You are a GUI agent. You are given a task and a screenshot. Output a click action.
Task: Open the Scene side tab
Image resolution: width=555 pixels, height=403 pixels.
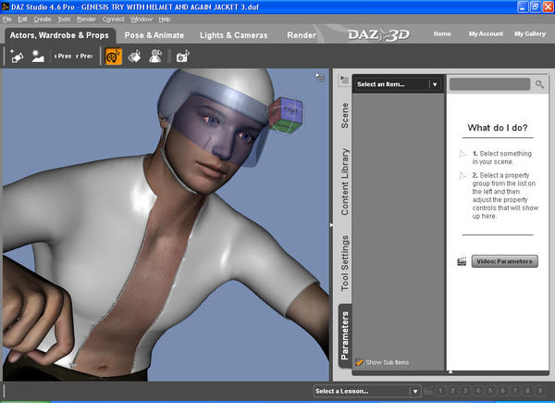point(344,116)
